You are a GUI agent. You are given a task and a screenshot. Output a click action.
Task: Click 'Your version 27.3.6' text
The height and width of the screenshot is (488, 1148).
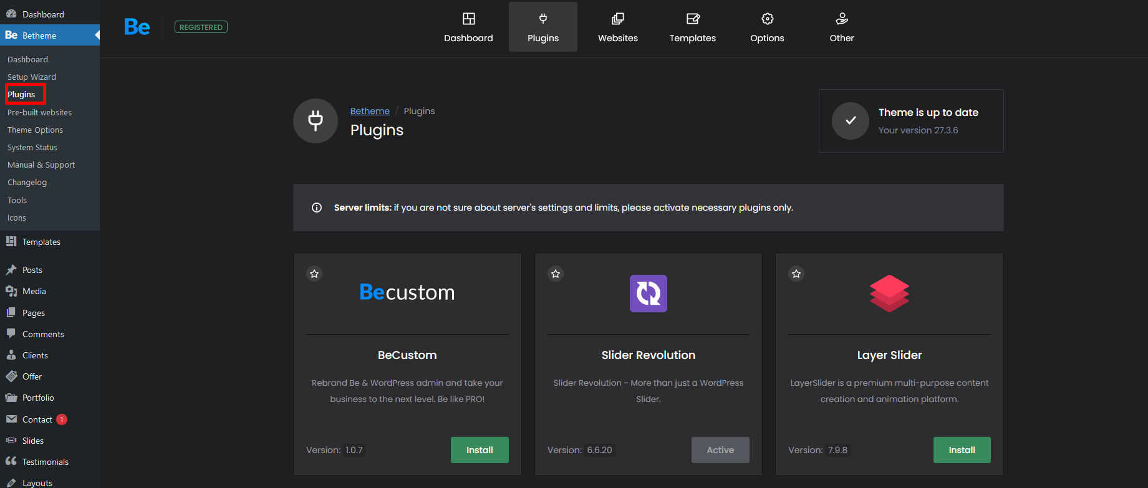pos(918,130)
